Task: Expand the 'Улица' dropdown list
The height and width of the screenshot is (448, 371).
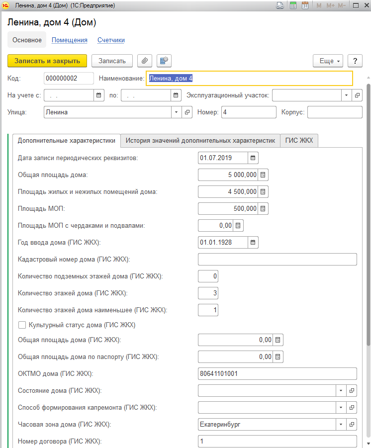Action: [177, 112]
